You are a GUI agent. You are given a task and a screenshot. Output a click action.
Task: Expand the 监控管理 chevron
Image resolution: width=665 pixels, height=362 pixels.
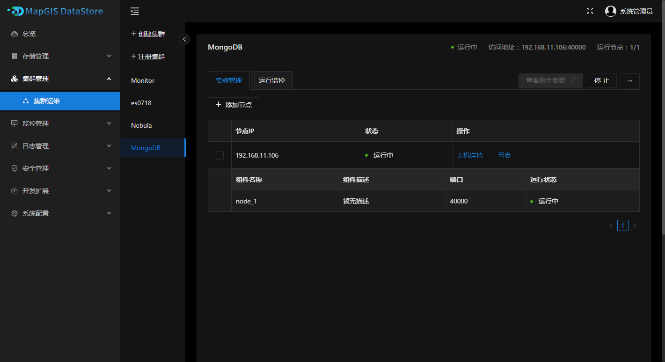pos(109,123)
